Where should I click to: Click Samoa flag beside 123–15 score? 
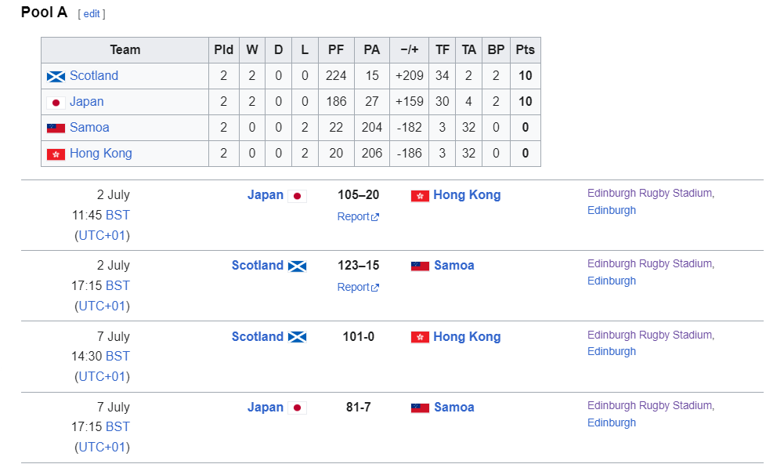click(x=420, y=266)
